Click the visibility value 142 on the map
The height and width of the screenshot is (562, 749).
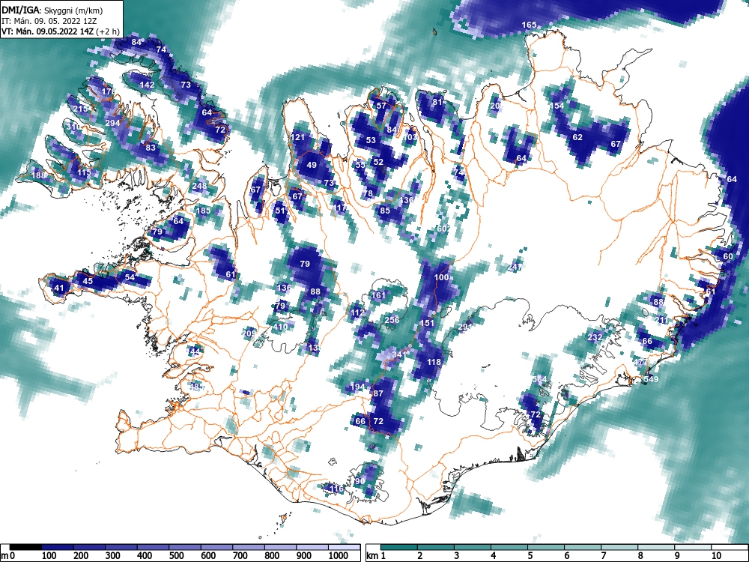coord(147,85)
